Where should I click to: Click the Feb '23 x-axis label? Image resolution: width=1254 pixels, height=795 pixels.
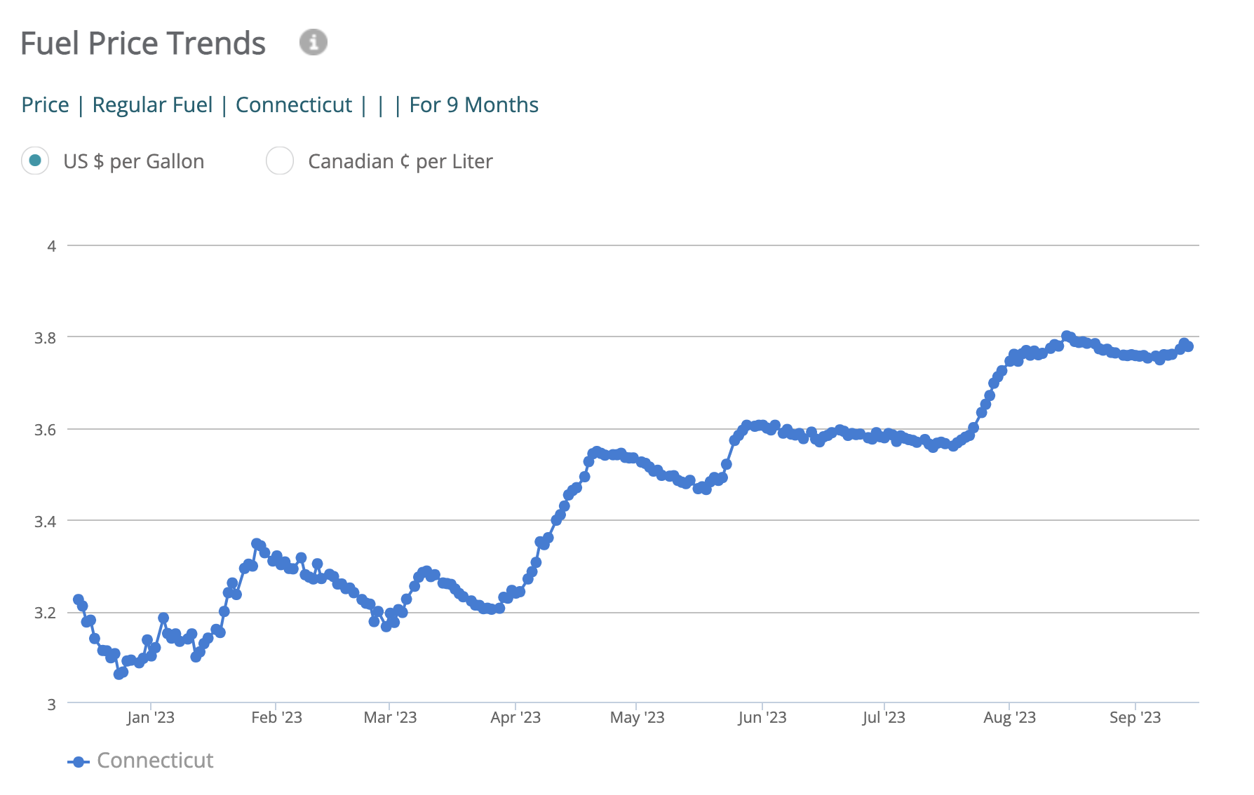pos(276,718)
